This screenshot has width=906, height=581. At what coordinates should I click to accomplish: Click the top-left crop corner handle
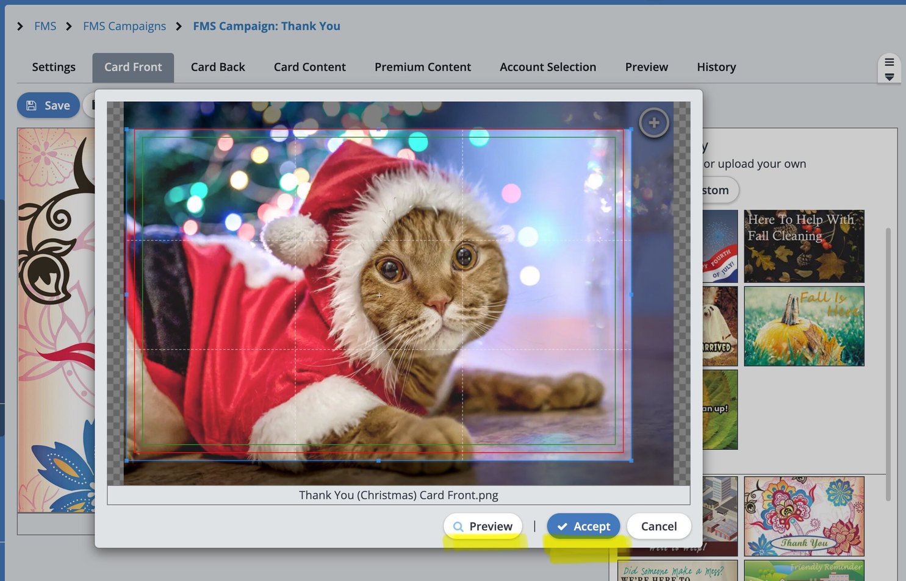click(126, 129)
